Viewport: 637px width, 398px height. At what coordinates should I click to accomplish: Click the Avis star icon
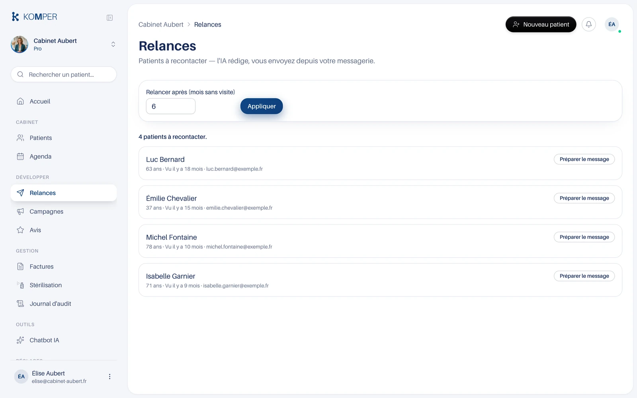pos(20,230)
